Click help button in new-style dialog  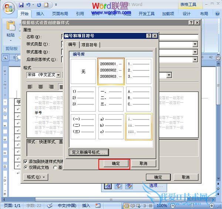(x=191, y=22)
